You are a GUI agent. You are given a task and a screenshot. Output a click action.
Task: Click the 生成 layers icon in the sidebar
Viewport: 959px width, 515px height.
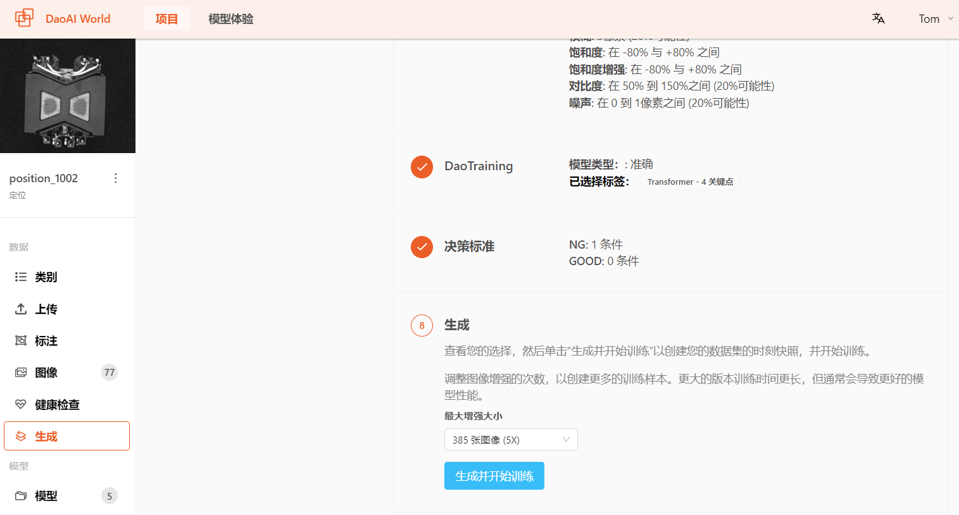tap(21, 436)
